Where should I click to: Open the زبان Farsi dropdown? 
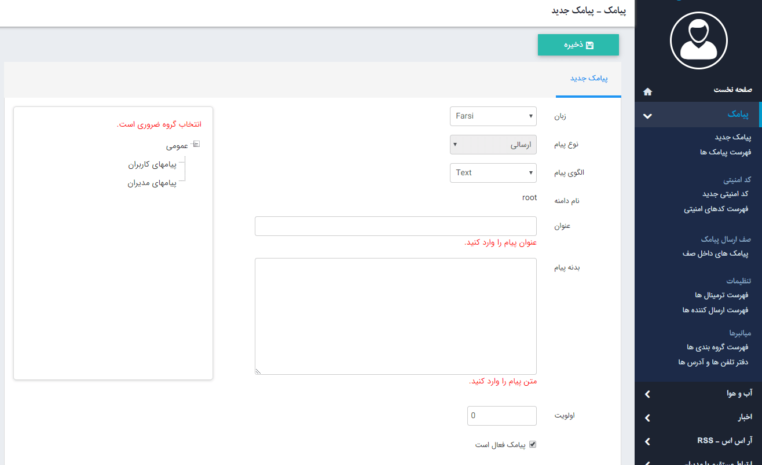pyautogui.click(x=493, y=116)
